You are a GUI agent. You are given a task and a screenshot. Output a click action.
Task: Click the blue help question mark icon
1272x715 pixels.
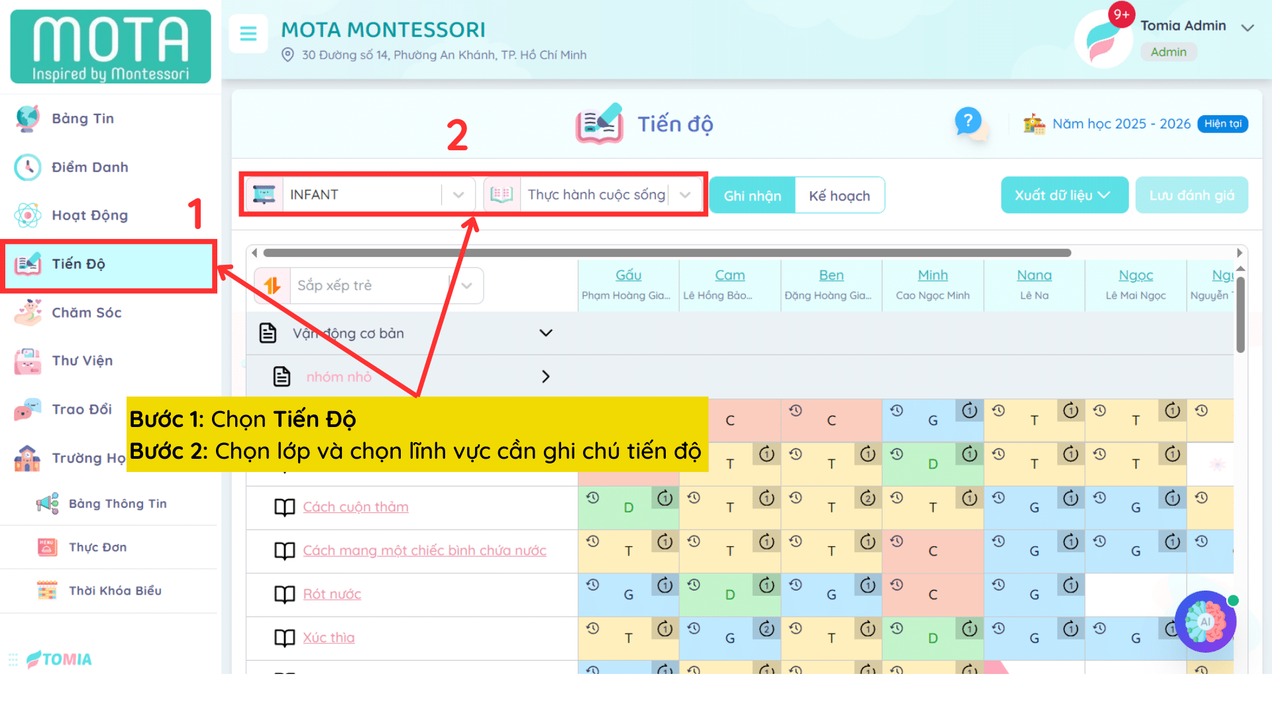tap(968, 121)
